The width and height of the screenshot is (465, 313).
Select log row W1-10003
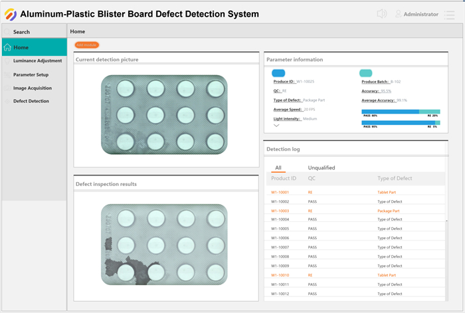tap(280, 211)
